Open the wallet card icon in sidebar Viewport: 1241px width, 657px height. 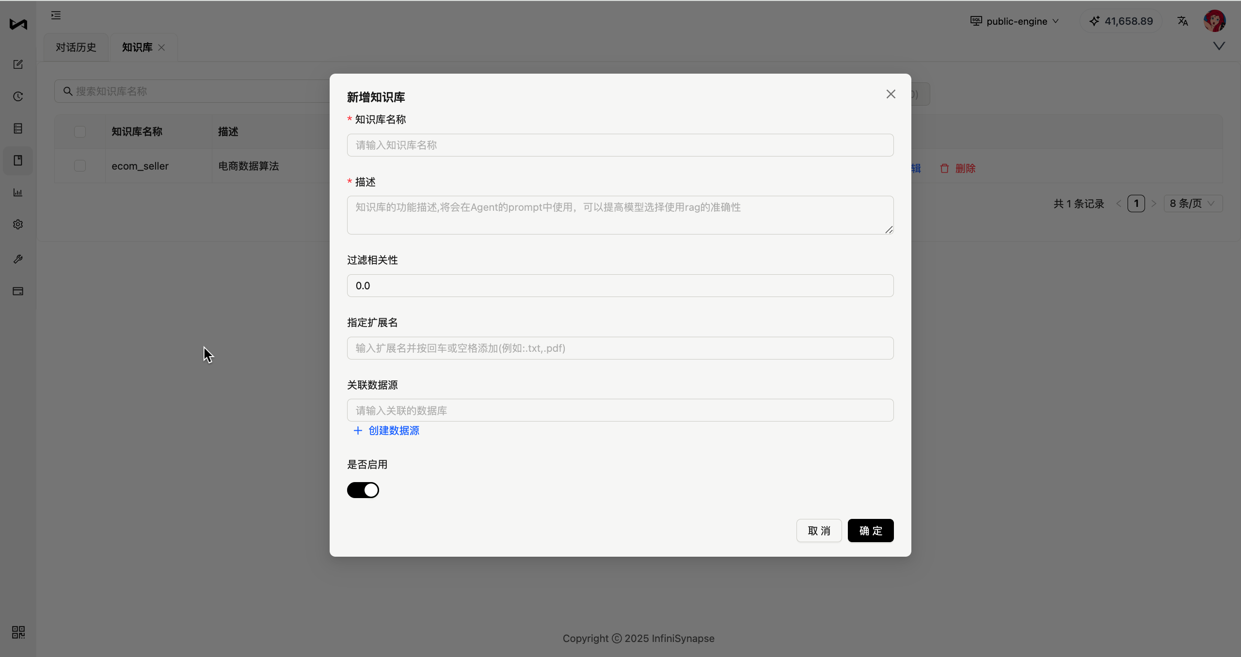(x=18, y=291)
